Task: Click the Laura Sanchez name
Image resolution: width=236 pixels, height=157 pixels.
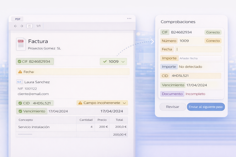Action: click(x=37, y=82)
